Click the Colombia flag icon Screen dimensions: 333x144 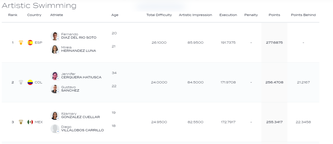tap(30, 82)
